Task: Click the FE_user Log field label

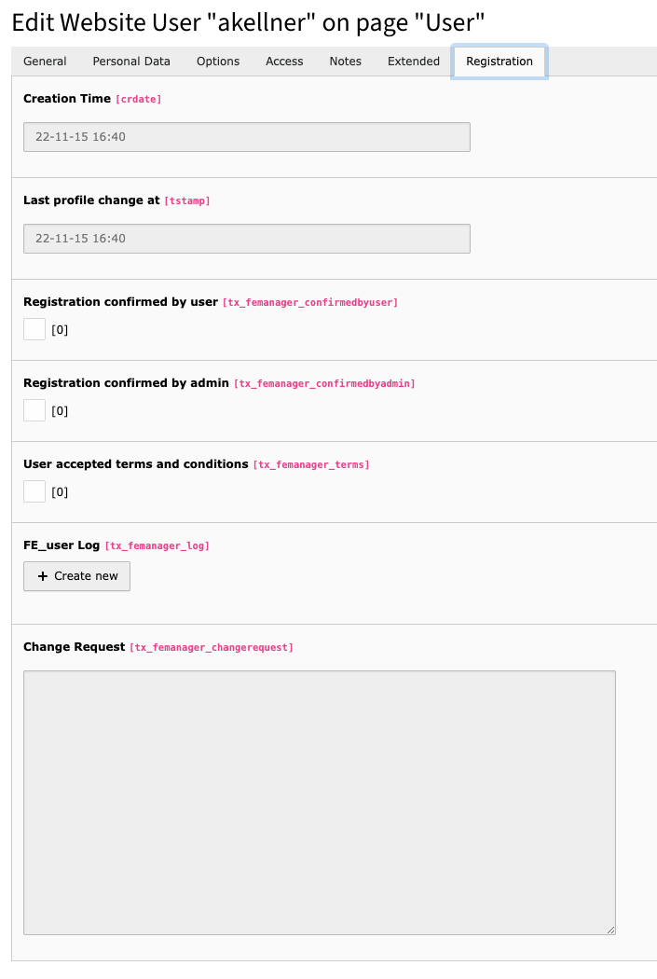Action: click(x=62, y=545)
